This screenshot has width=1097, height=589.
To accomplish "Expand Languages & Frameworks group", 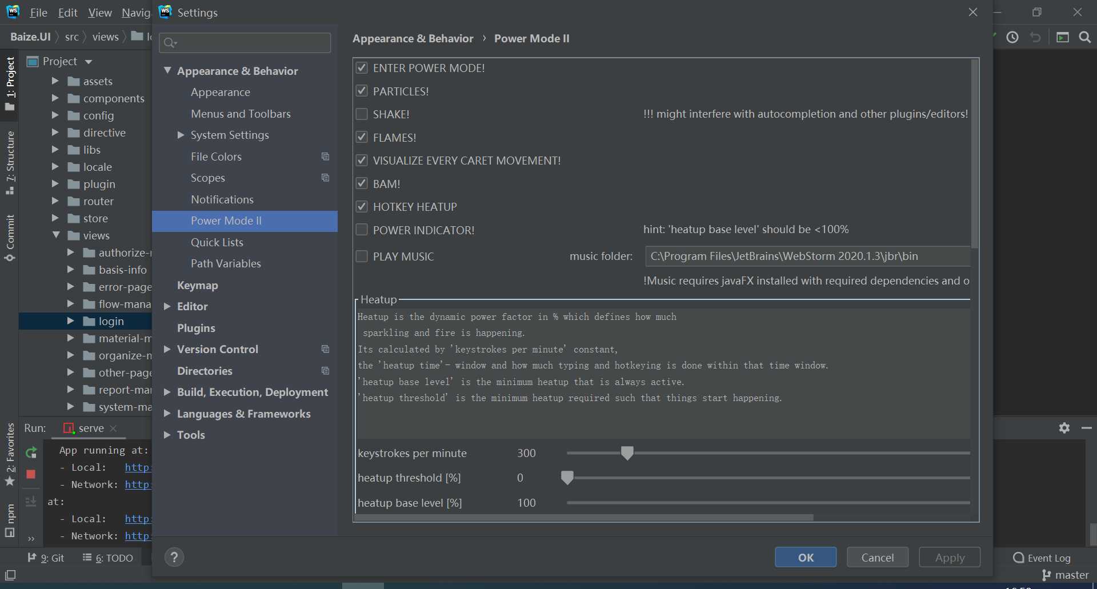I will 167,414.
